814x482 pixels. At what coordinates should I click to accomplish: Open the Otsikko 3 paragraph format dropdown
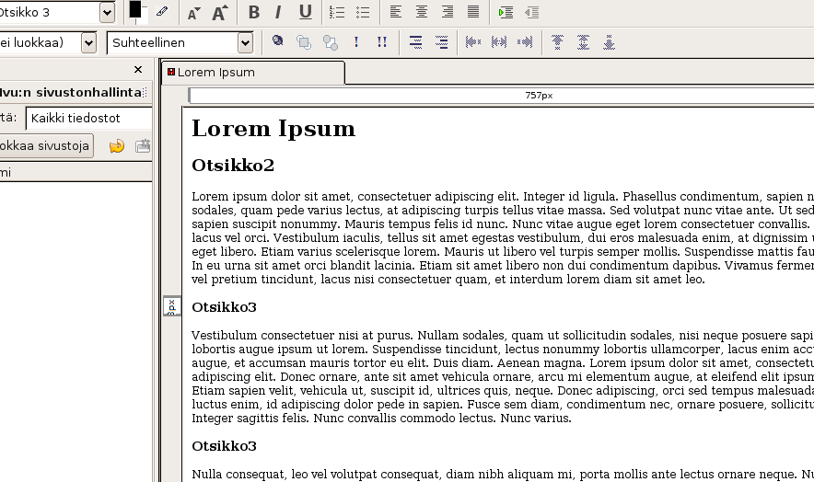[107, 12]
